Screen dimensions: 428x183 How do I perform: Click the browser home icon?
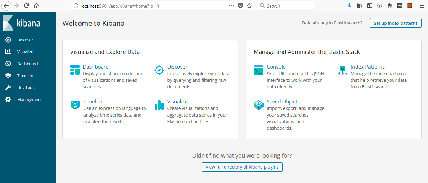pos(36,6)
